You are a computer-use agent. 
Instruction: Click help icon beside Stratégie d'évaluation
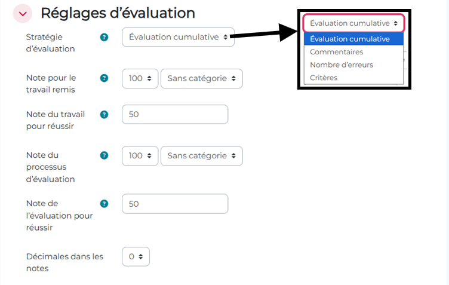pos(104,37)
